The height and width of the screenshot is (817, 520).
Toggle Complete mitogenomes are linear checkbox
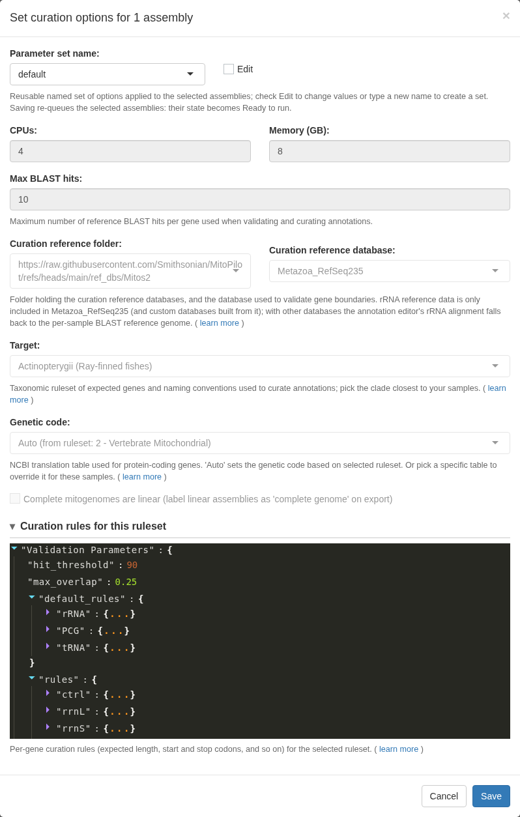15,498
